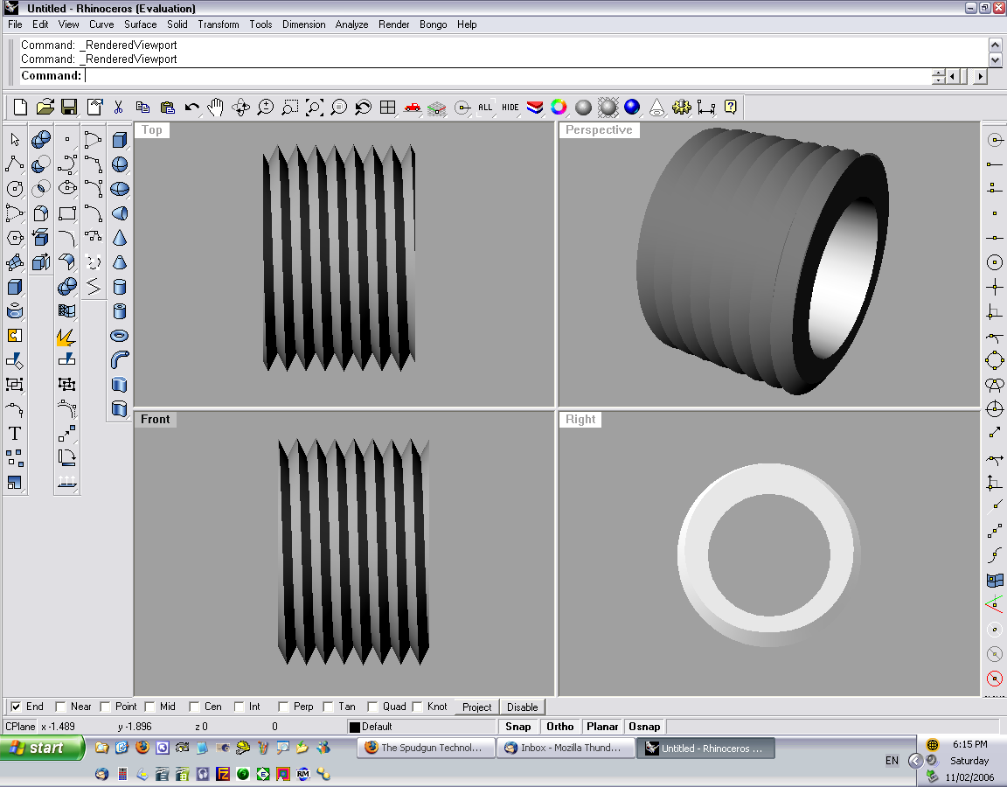Select the Text tool

click(15, 434)
